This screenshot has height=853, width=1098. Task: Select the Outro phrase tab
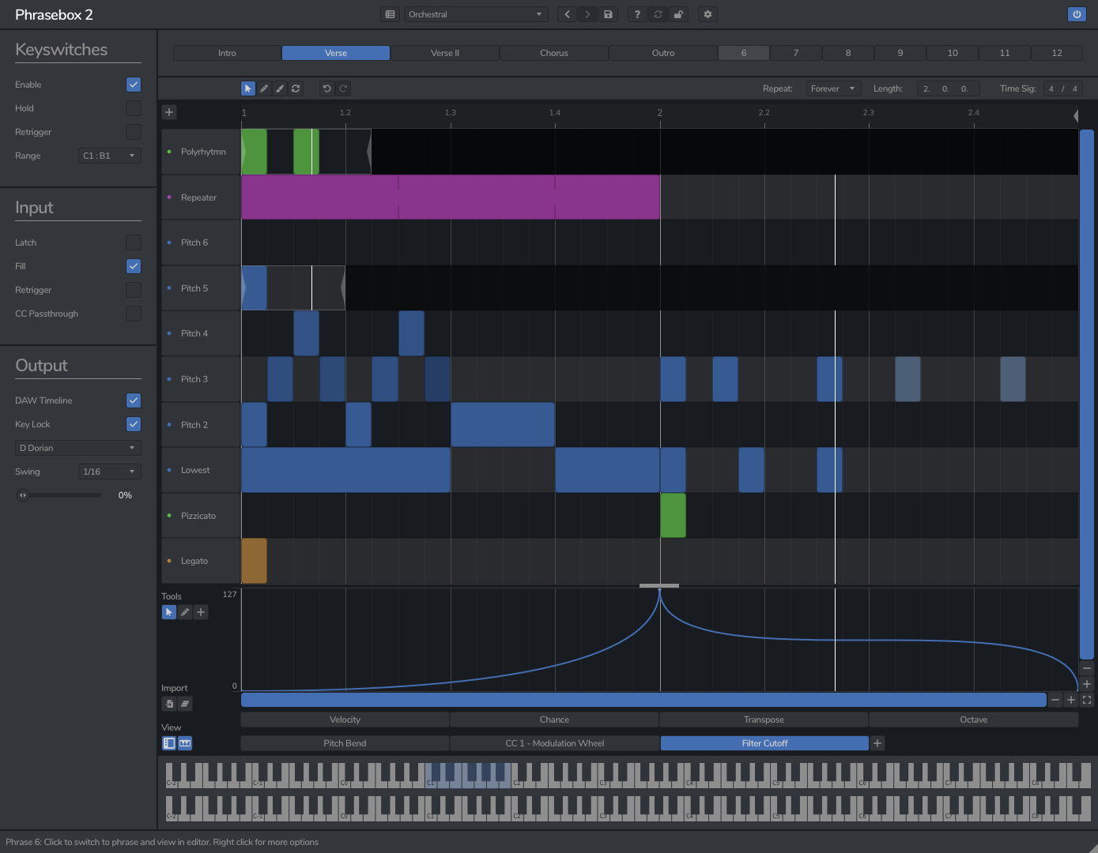tap(663, 53)
